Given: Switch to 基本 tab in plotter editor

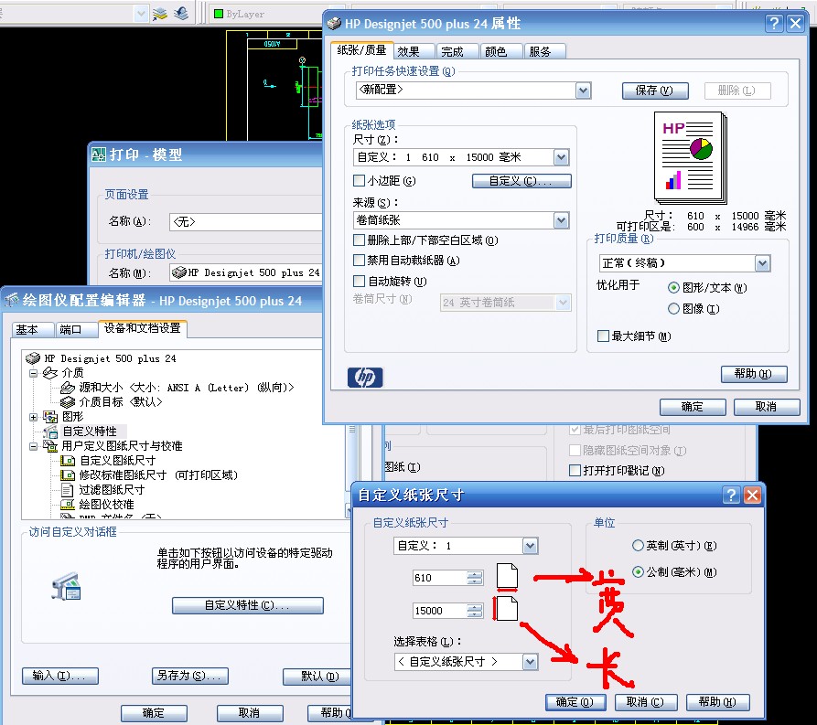Looking at the screenshot, I should 33,330.
